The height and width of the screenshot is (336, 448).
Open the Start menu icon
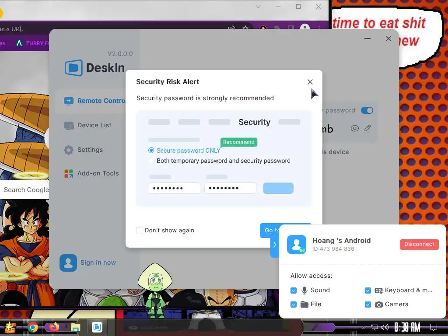pos(10,327)
